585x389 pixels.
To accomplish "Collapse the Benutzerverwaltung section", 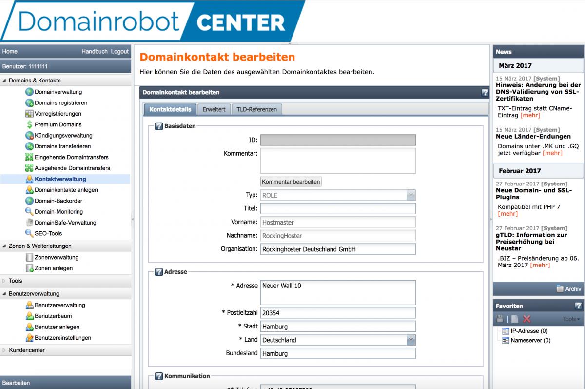I will coord(4,294).
